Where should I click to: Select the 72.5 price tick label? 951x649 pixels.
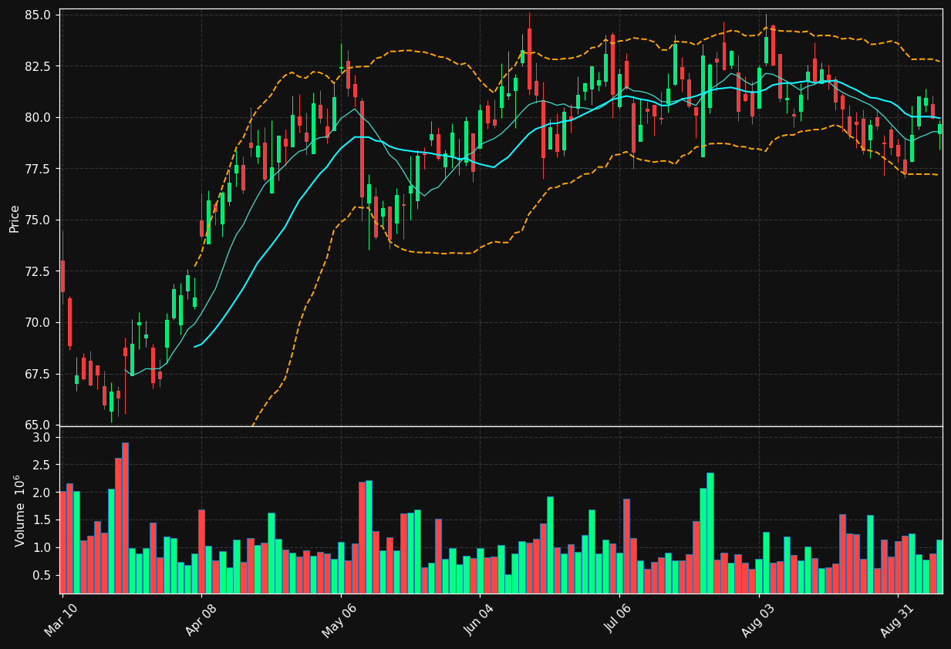click(x=39, y=271)
